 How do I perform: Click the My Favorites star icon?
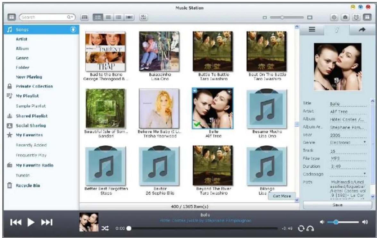[10, 135]
